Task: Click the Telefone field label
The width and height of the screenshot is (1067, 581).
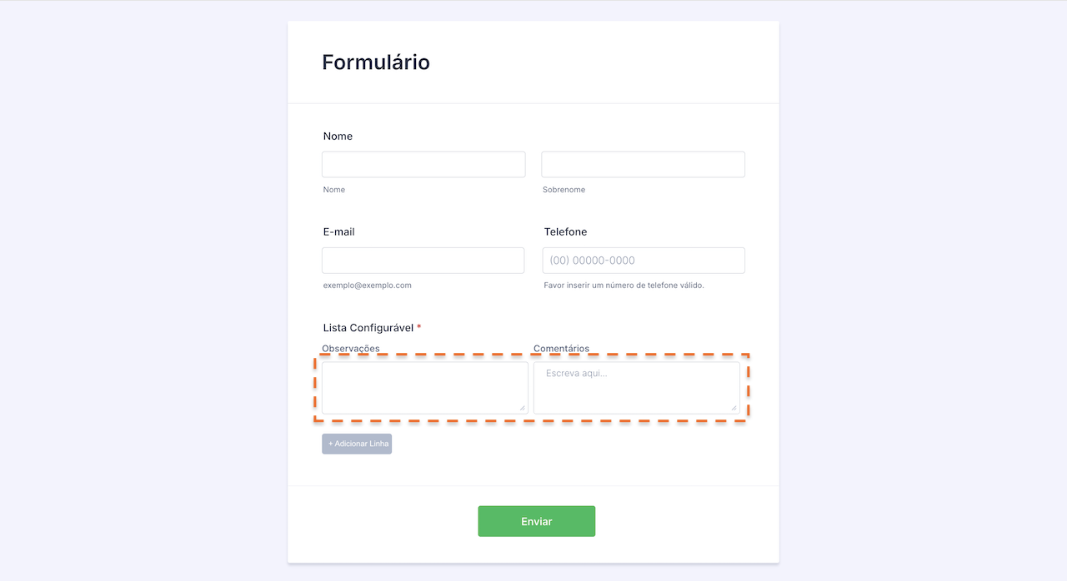Action: 565,231
